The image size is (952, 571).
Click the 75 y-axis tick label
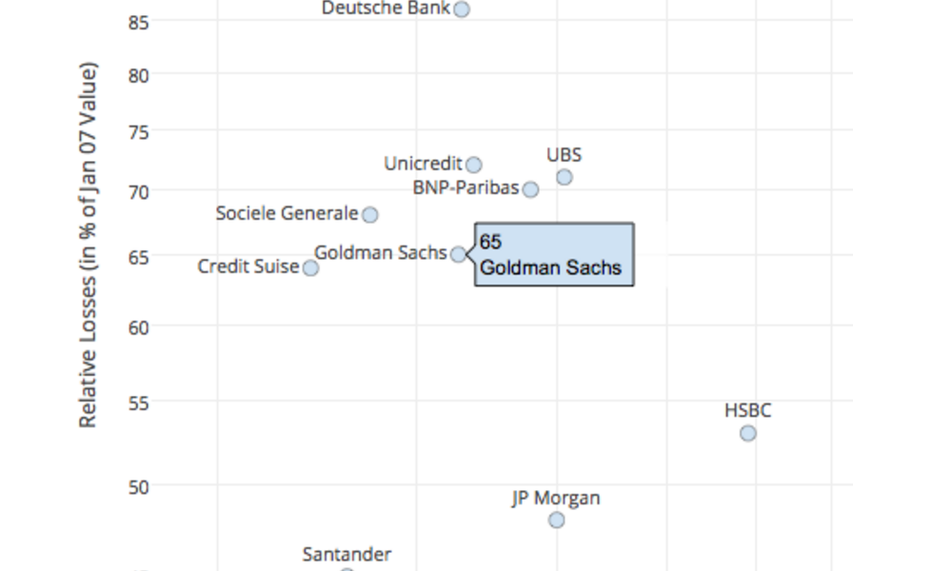coord(138,132)
